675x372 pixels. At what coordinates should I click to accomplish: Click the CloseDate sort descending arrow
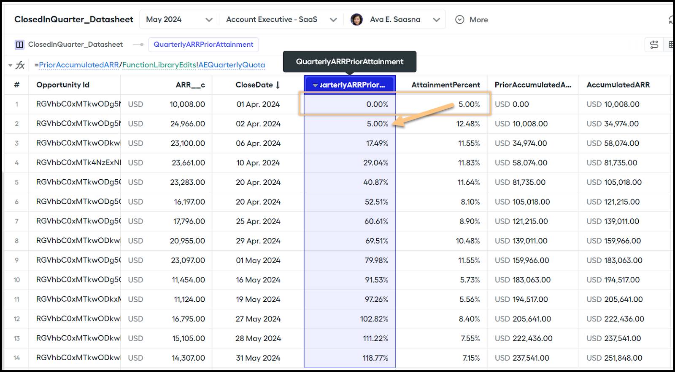[278, 85]
